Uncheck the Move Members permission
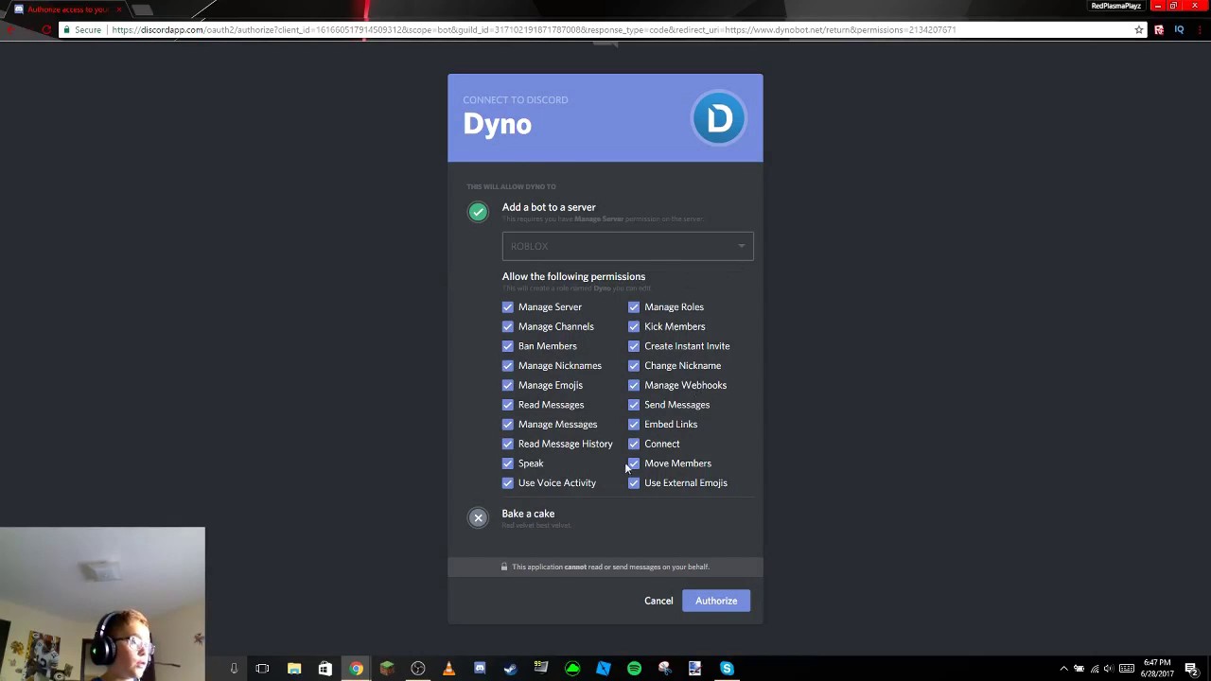1211x681 pixels. [634, 463]
